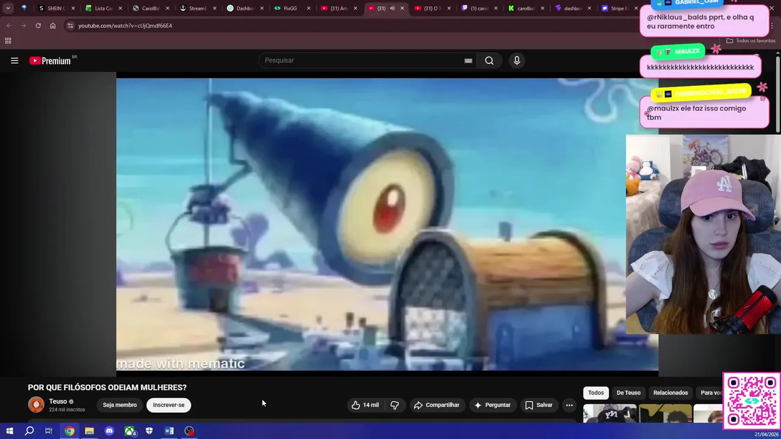Open the more actions three-dot menu

click(x=569, y=405)
